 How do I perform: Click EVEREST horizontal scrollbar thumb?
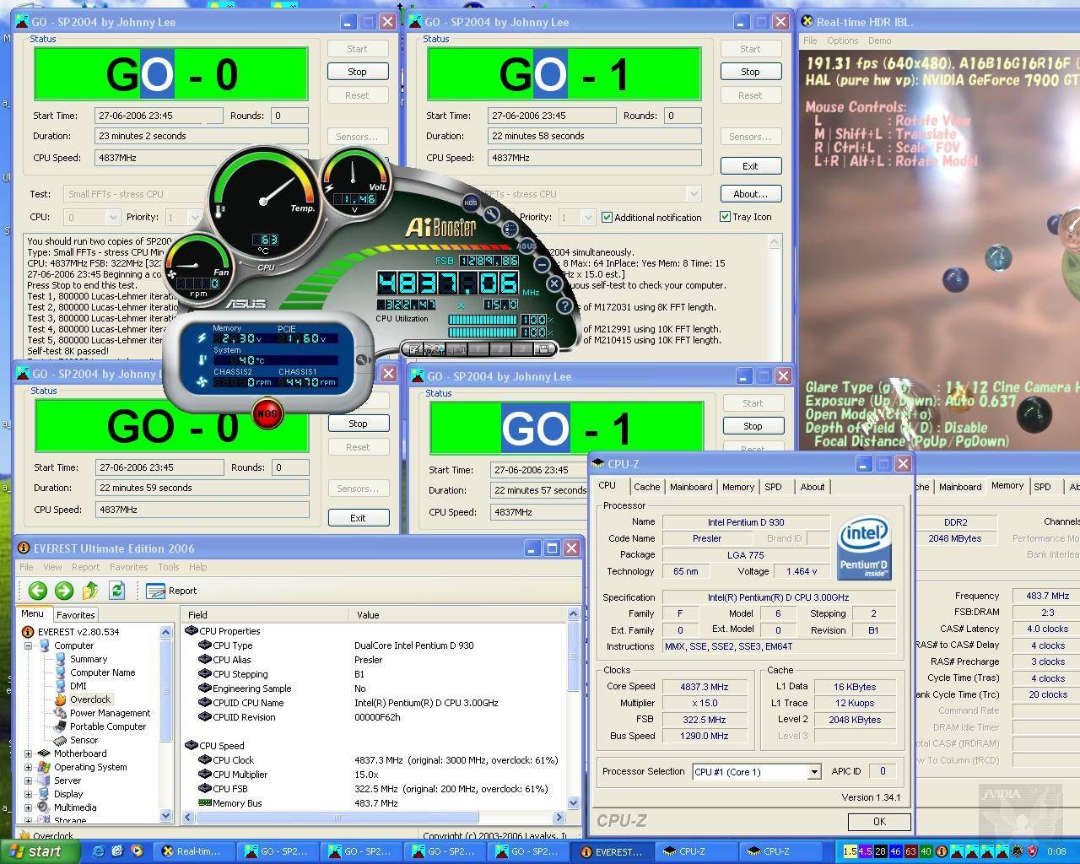tap(337, 817)
